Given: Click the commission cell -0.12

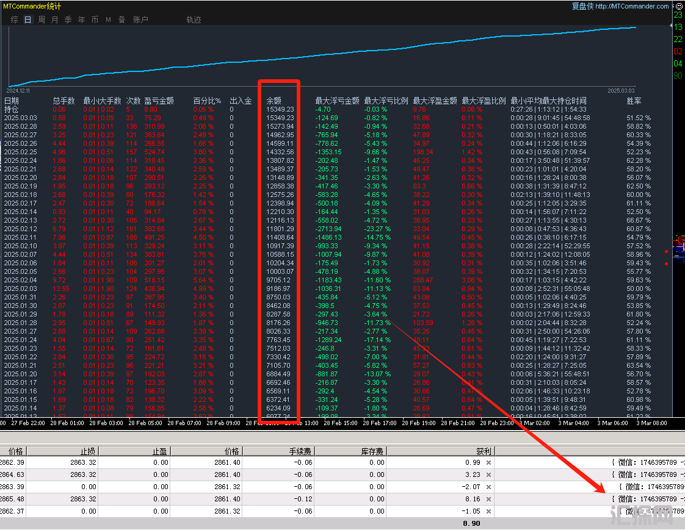Looking at the screenshot, I should click(x=302, y=500).
